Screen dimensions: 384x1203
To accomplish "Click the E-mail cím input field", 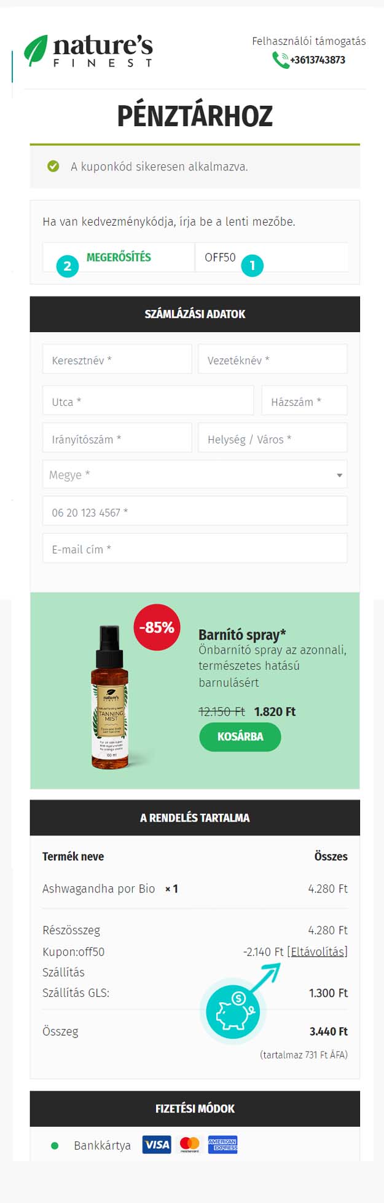I will [x=195, y=548].
